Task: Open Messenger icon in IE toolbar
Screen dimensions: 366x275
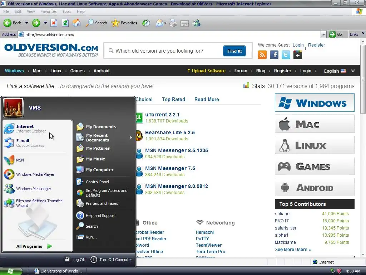Action: pos(197,23)
